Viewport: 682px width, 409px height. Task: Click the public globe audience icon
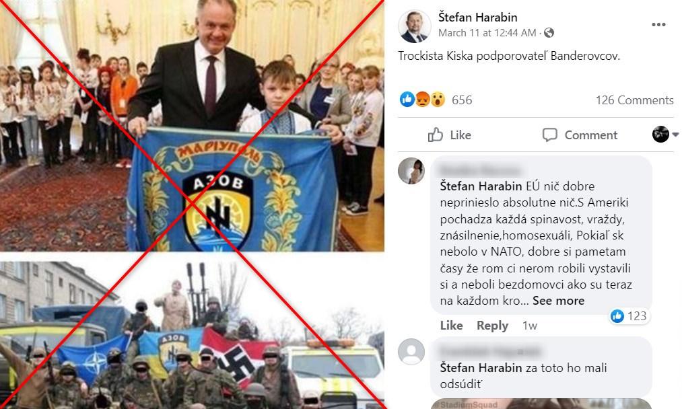pyautogui.click(x=549, y=32)
